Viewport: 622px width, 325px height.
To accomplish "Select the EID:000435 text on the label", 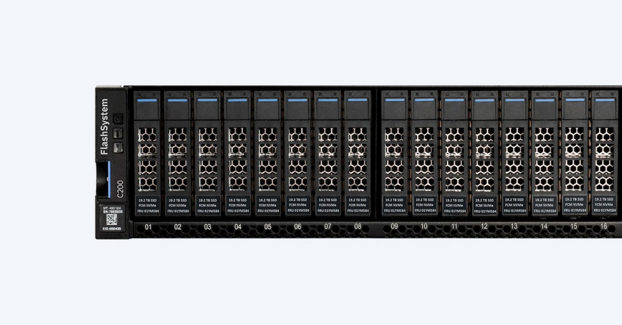I will tap(111, 228).
